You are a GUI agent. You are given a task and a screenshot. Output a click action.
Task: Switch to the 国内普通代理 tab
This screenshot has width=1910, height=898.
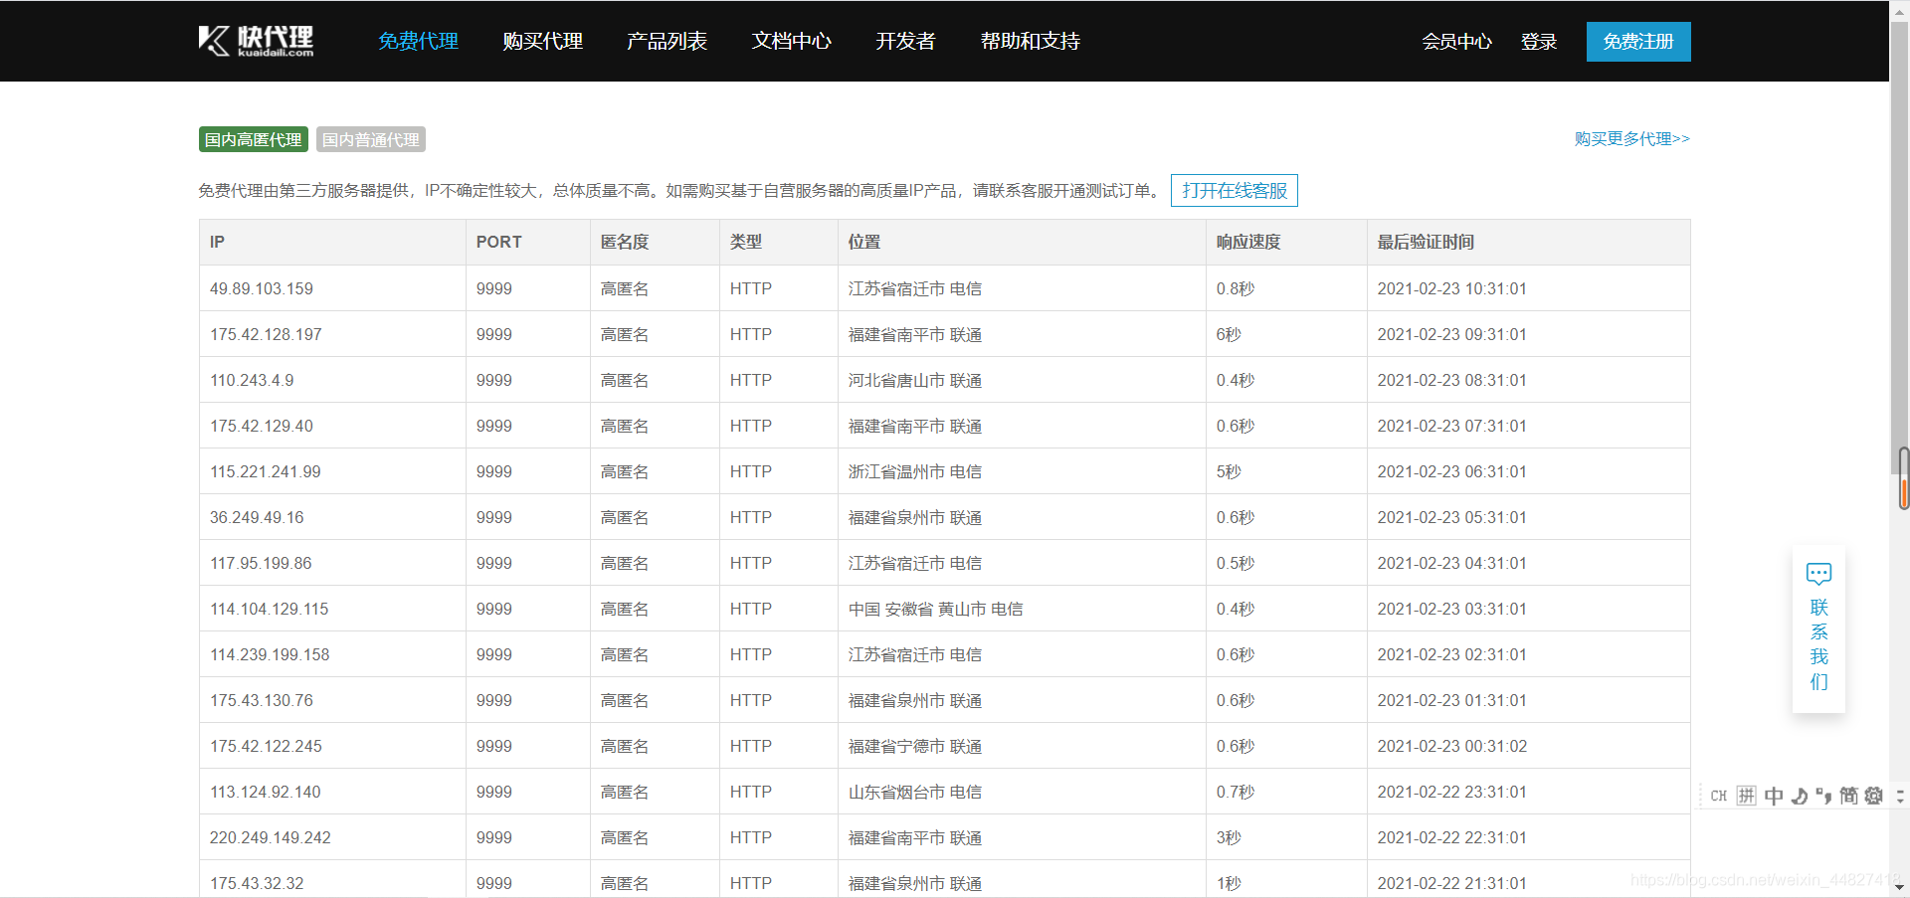coord(371,139)
